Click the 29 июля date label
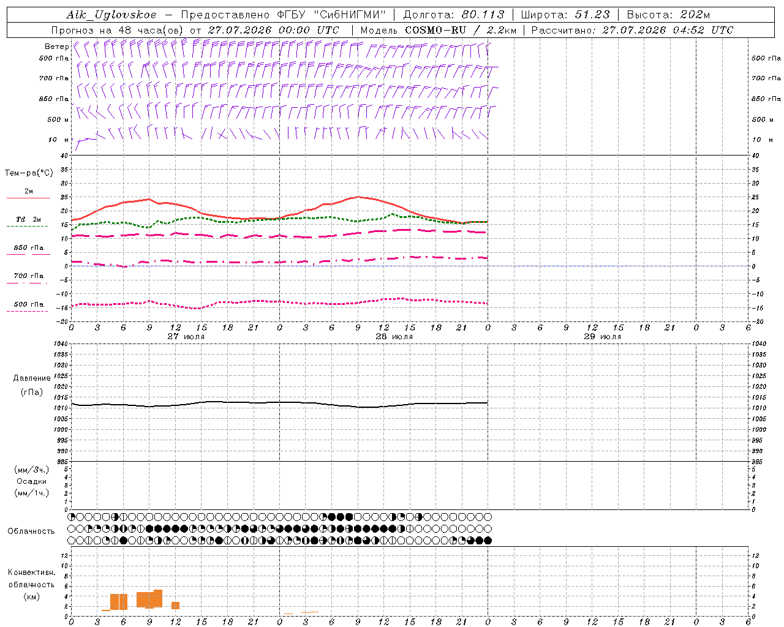Image resolution: width=784 pixels, height=627 pixels. point(602,337)
